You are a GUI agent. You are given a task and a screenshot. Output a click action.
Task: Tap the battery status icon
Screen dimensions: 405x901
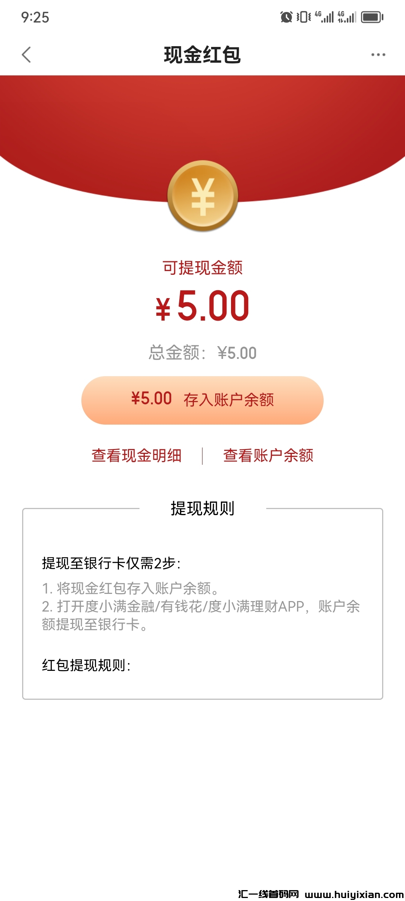372,17
